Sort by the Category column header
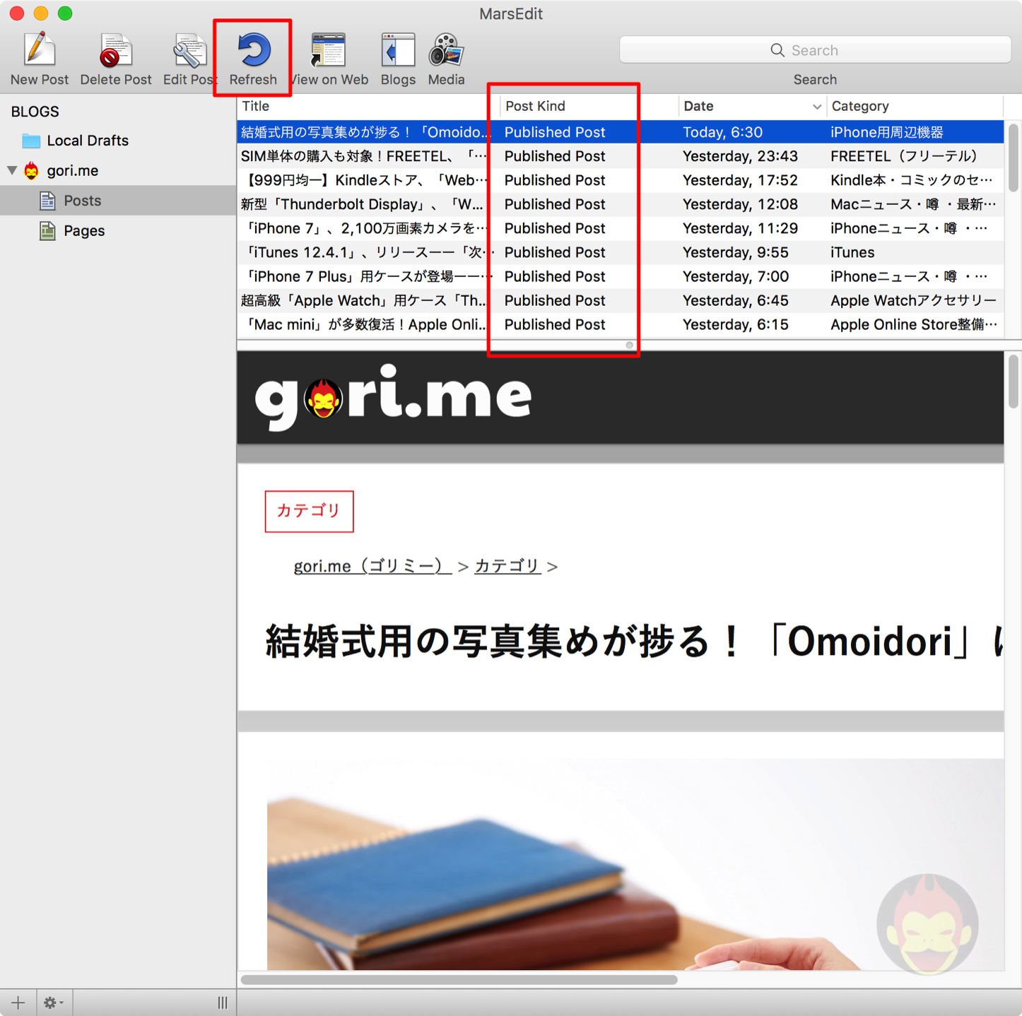This screenshot has height=1016, width=1022. coord(859,106)
